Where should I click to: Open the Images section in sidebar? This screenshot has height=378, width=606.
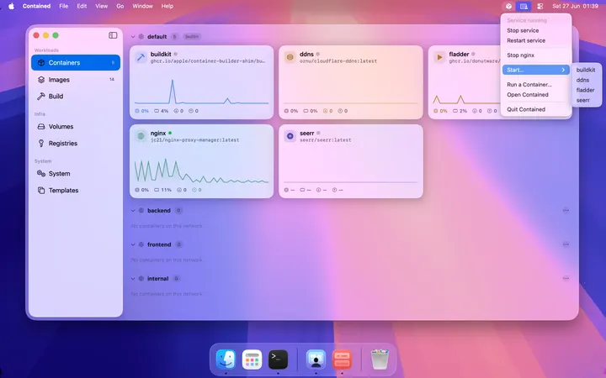[76, 80]
